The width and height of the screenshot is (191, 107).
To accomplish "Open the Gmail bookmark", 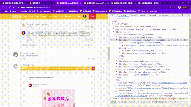I will coord(13,11).
